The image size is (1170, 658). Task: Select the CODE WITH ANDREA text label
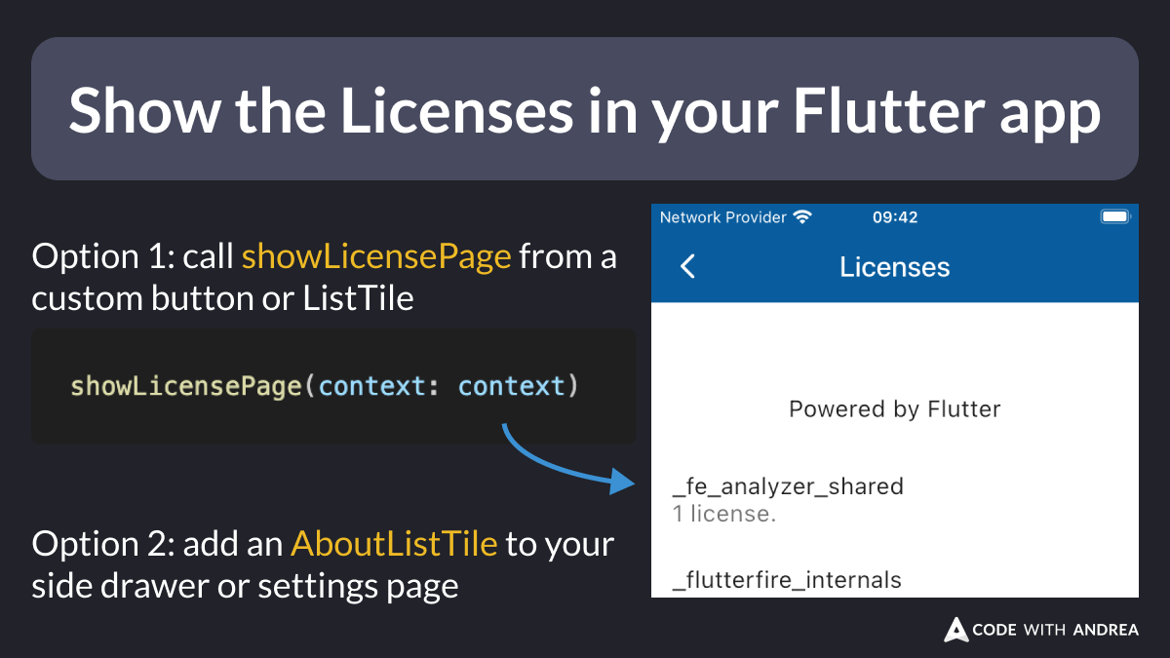(1056, 630)
